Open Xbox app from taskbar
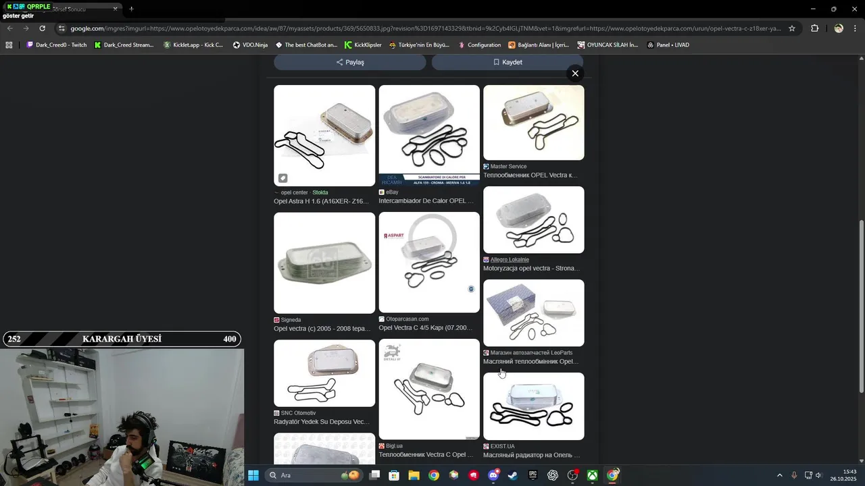This screenshot has height=486, width=865. tap(593, 475)
